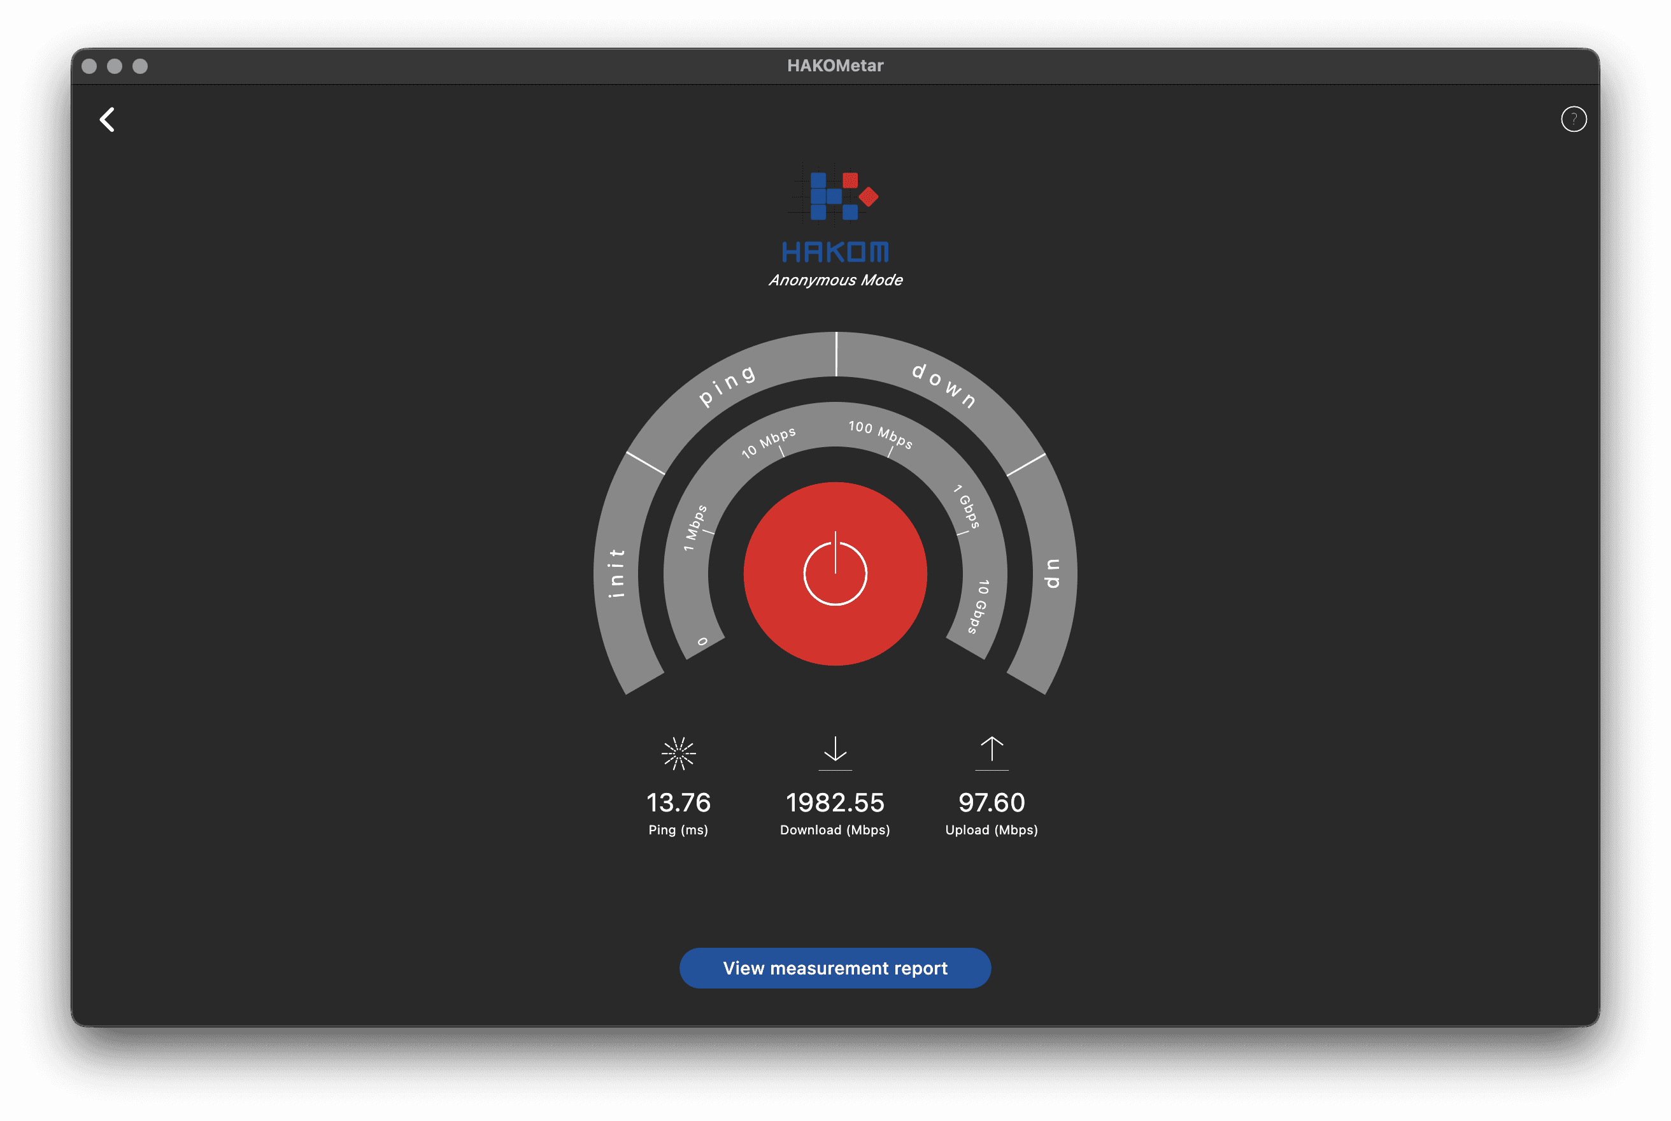The height and width of the screenshot is (1121, 1671).
Task: Click the HAKOMetar window title
Action: (x=835, y=66)
